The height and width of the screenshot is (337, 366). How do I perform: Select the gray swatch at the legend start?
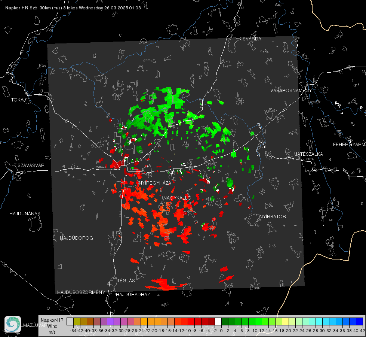(70, 321)
